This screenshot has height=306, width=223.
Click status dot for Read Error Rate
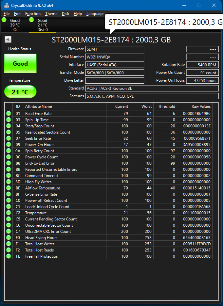pos(9,113)
